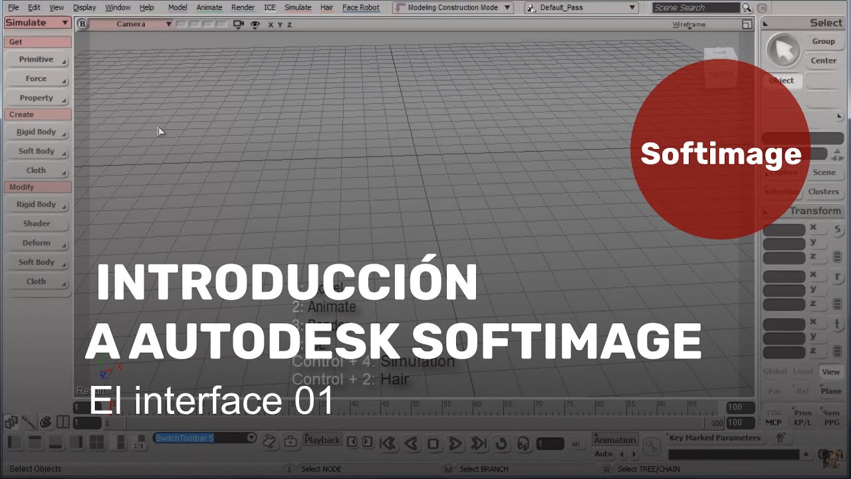The height and width of the screenshot is (479, 851).
Task: Click the Deform button under Modify
Action: (37, 243)
